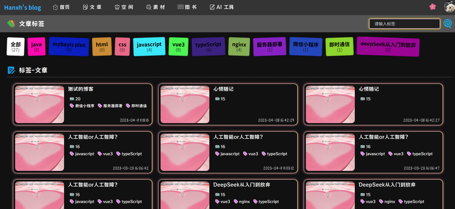
Task: Click the timestamp 2025-04-08 16:42:27
Action: point(421,120)
